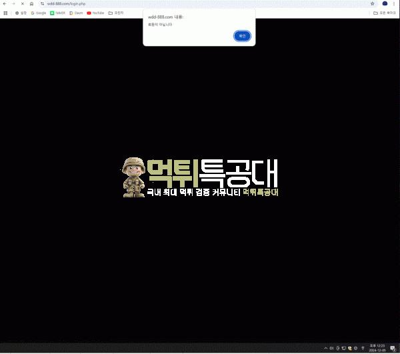The image size is (400, 354).
Task: Open the Google bookmark
Action: (x=39, y=13)
